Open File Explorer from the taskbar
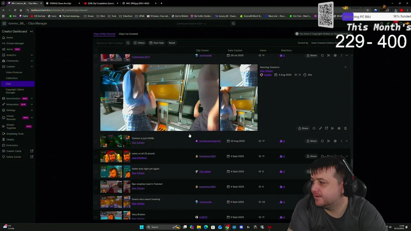This screenshot has height=231, width=411. click(x=199, y=227)
